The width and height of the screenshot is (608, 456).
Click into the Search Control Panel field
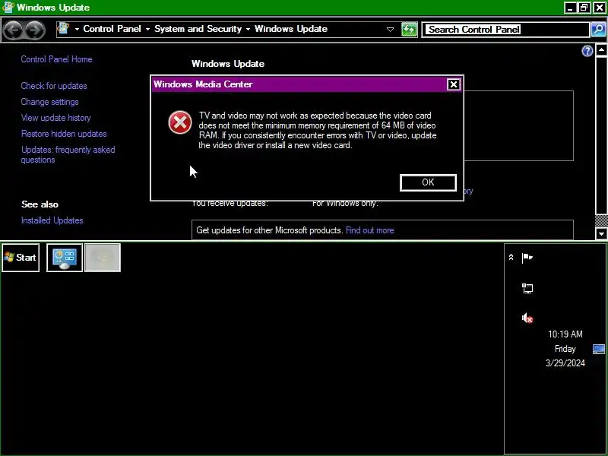tap(505, 30)
